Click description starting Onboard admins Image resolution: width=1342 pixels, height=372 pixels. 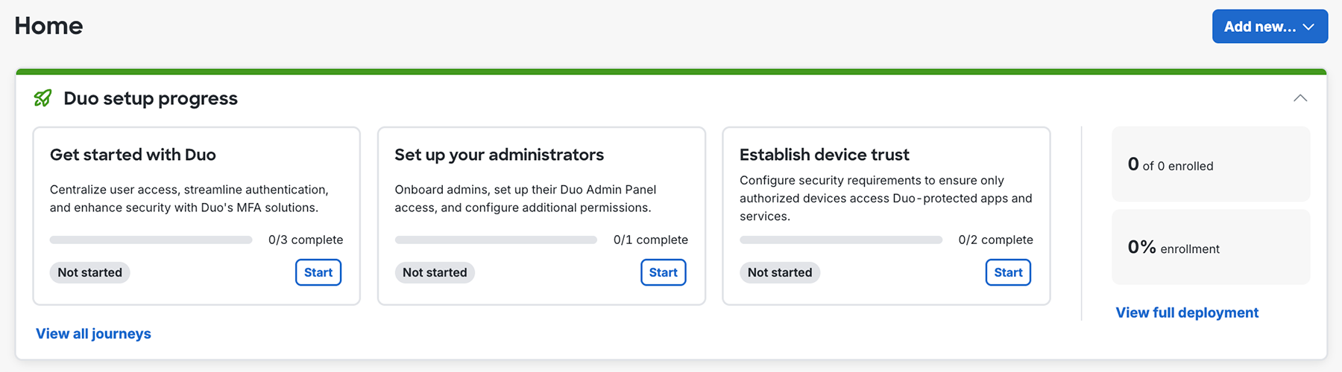coord(526,199)
